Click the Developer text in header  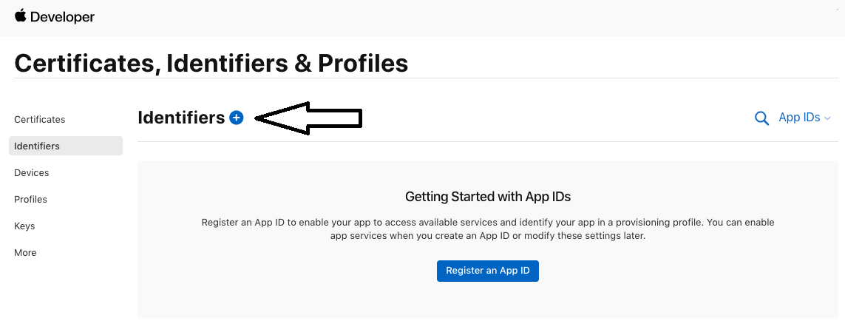[x=63, y=16]
